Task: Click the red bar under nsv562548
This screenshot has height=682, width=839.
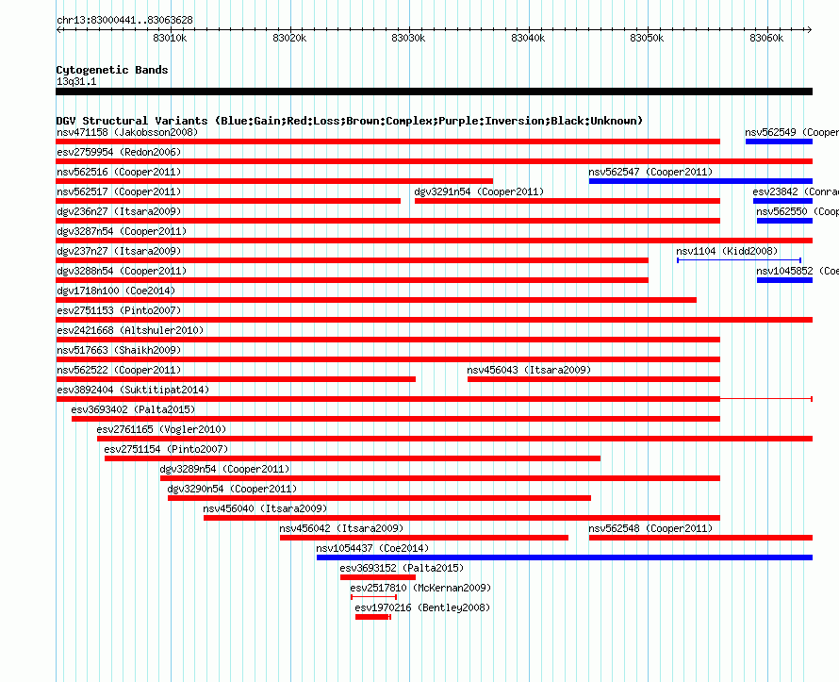Action: (x=701, y=538)
